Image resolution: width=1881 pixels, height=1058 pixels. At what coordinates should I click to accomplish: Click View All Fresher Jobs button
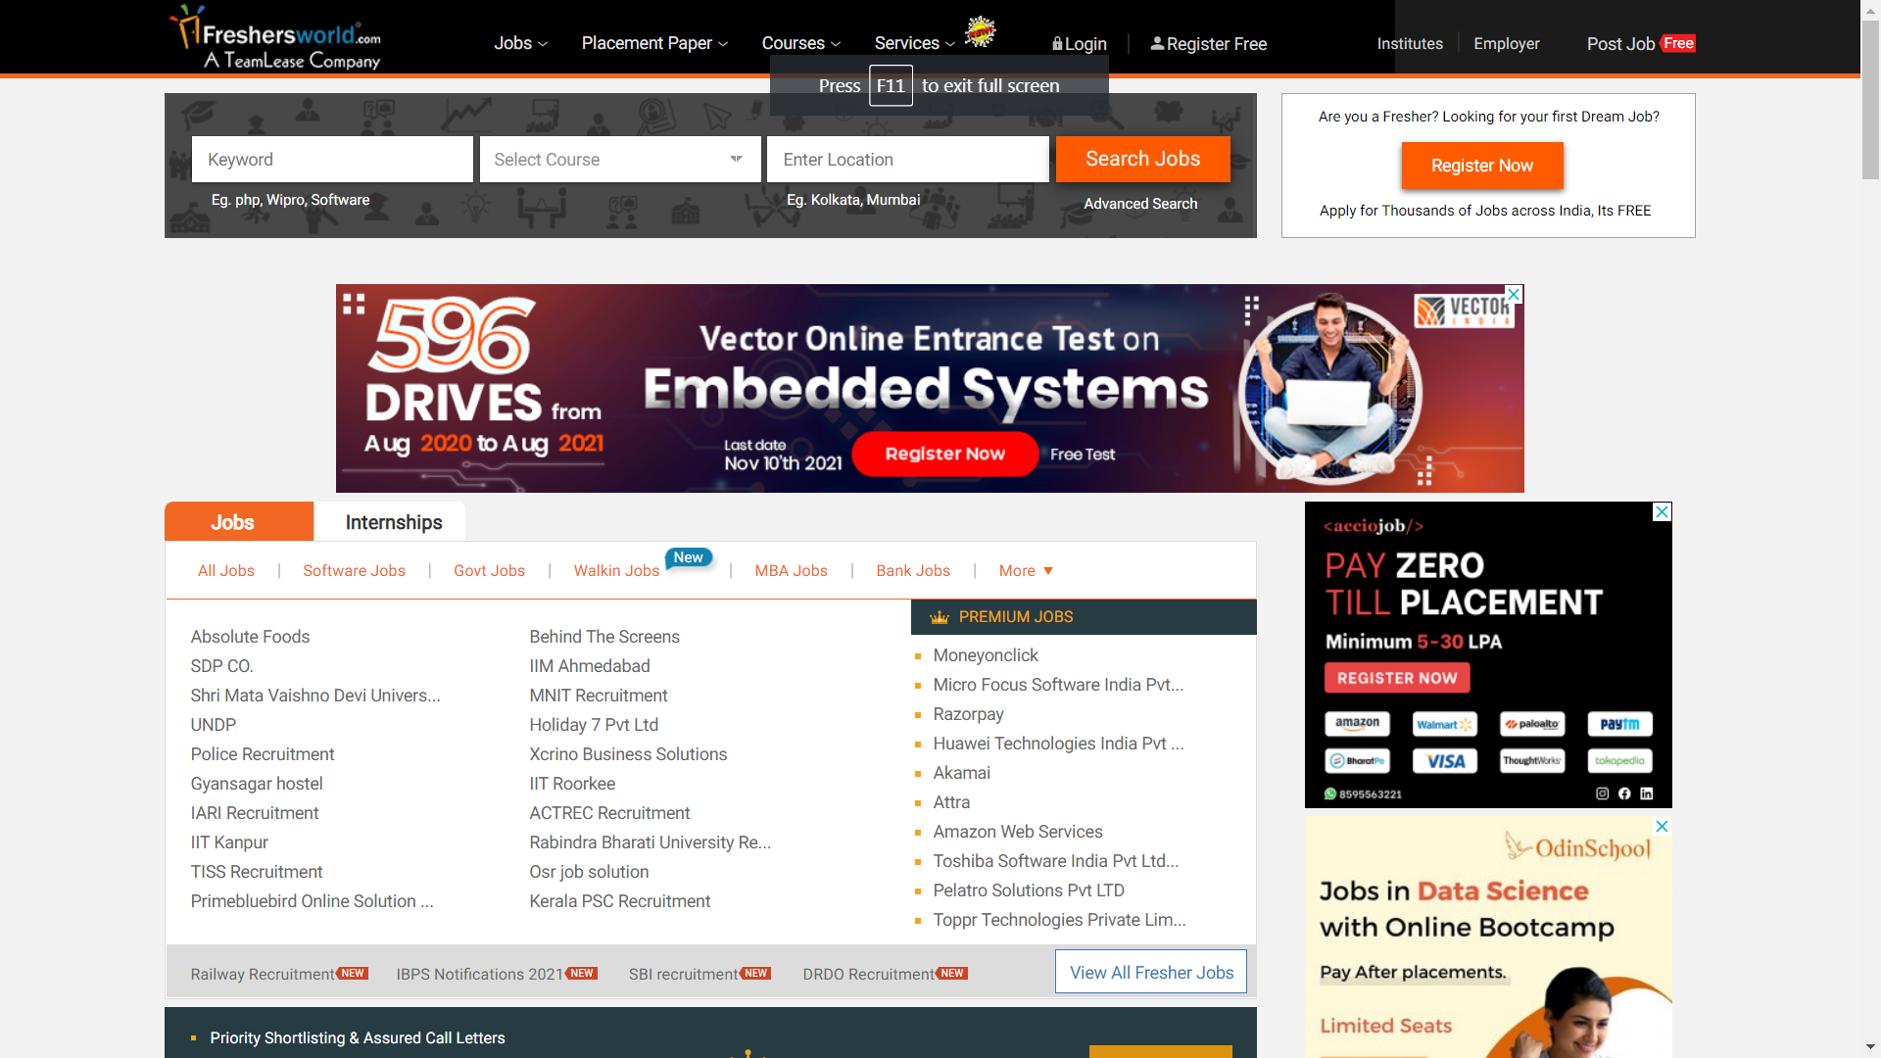[x=1151, y=972]
